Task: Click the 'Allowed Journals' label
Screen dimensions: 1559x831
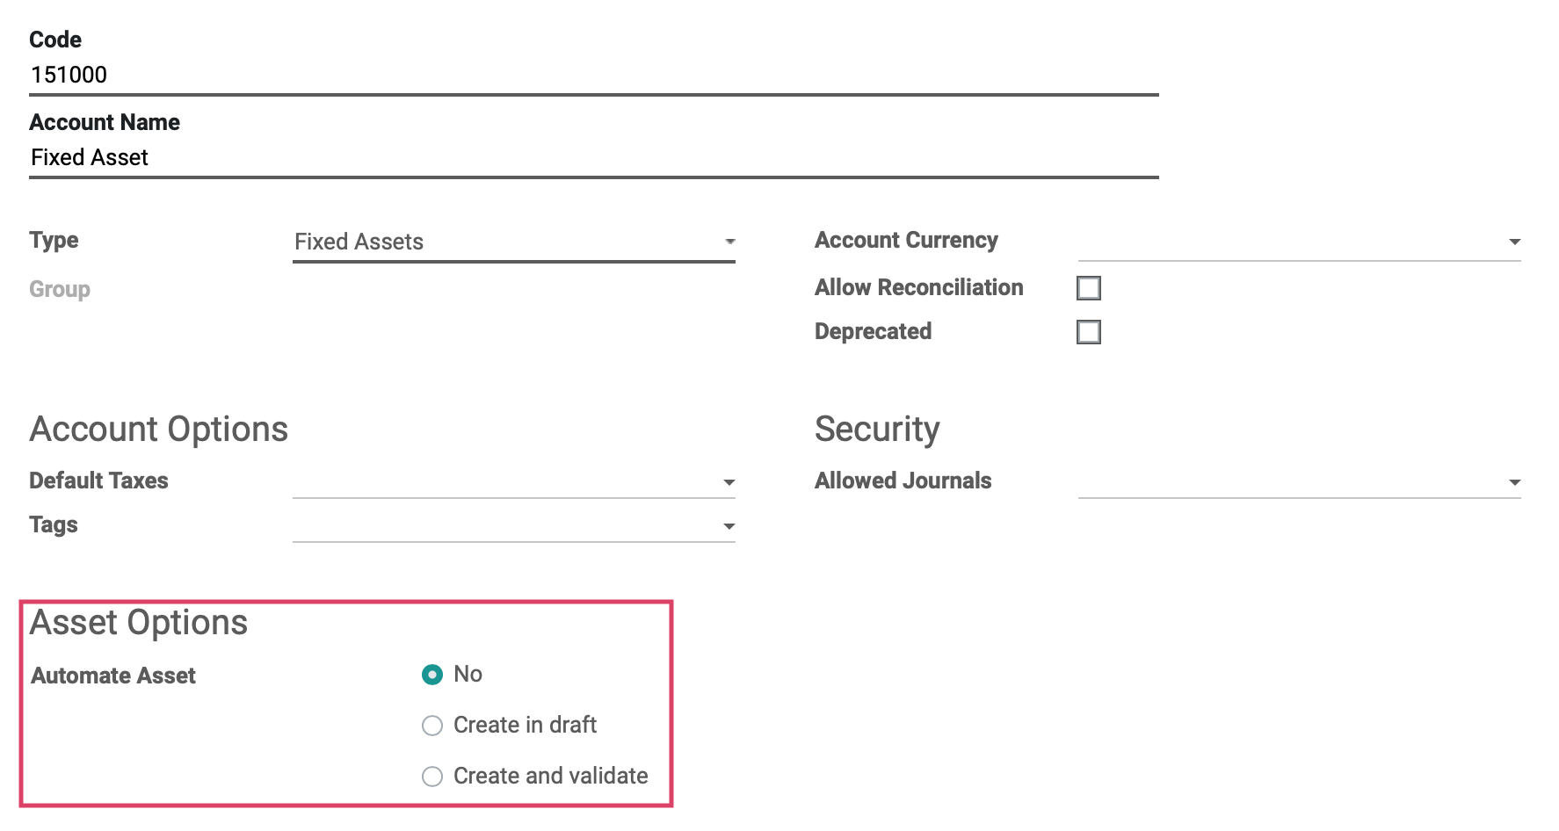Action: pos(903,481)
